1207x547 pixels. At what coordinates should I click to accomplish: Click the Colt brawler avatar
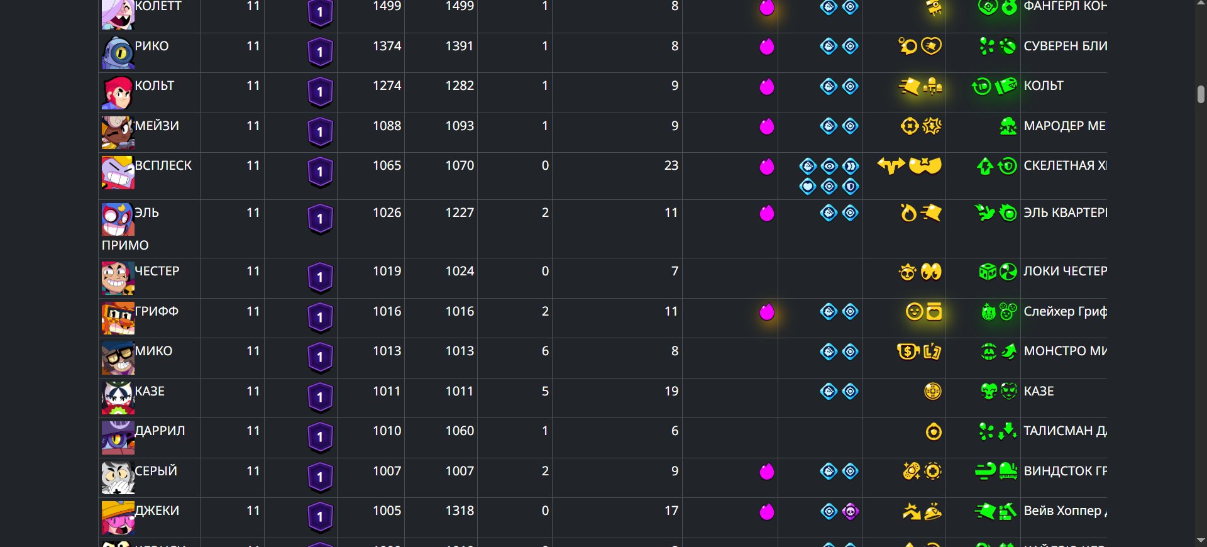click(118, 92)
